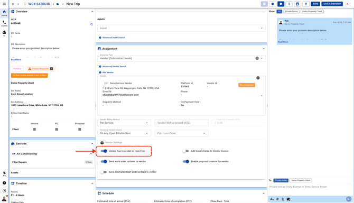Enable Add travel charge to Vendor Invoice
Viewport: 354px width, 203px height.
185,151
